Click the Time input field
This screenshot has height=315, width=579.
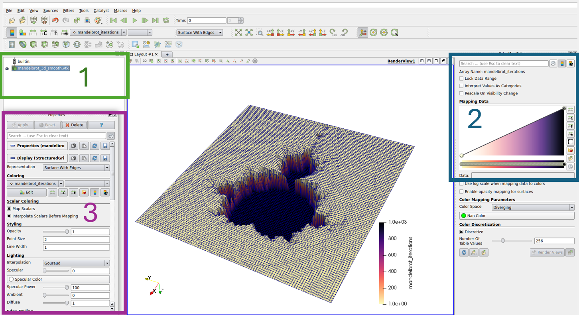click(207, 20)
